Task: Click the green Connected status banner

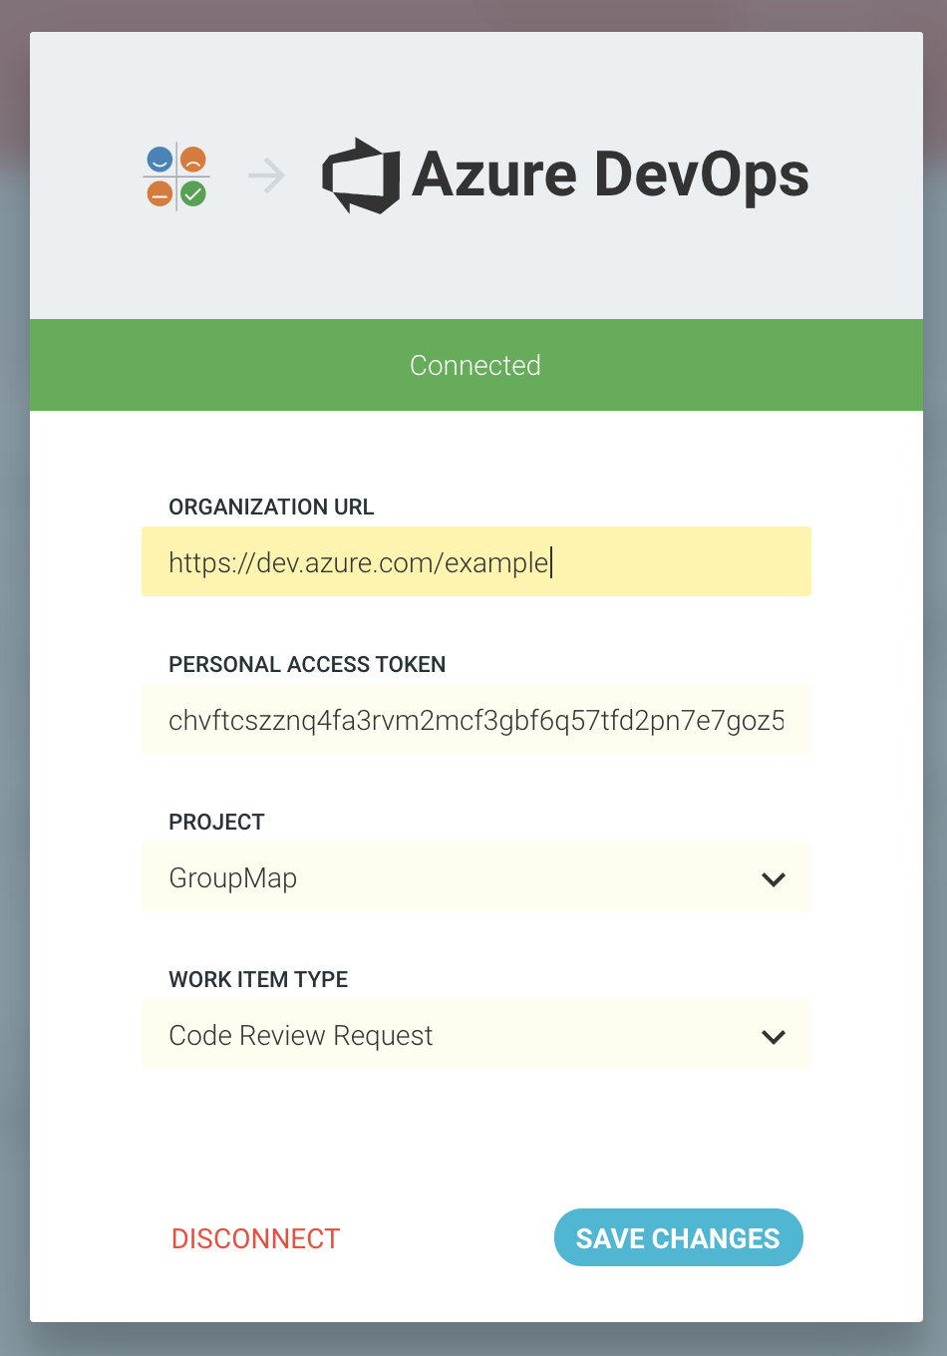Action: tap(473, 365)
